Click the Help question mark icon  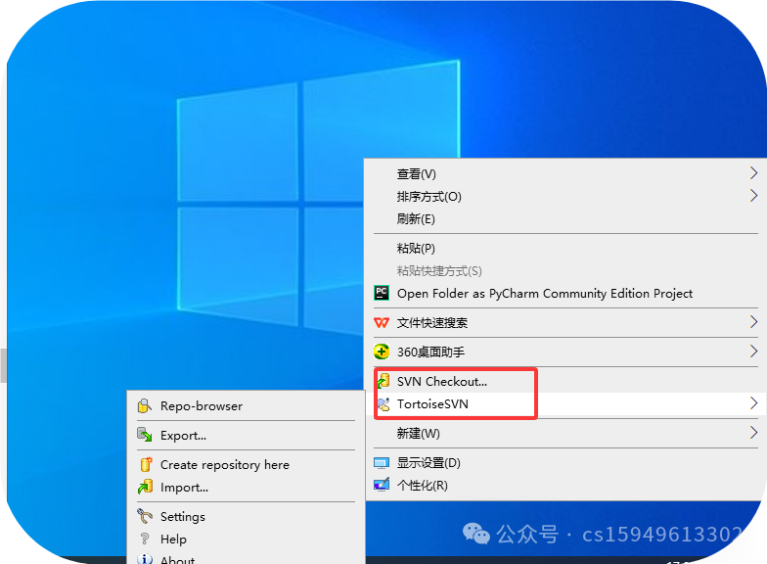click(145, 539)
